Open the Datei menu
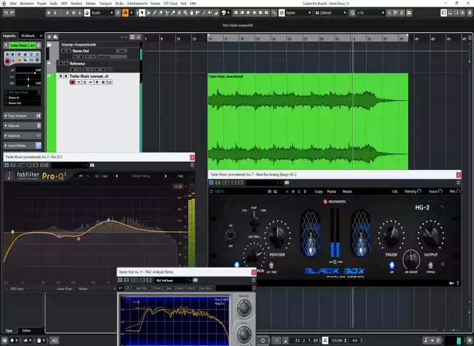Viewport: 474px width, 346px height. tap(13, 3)
